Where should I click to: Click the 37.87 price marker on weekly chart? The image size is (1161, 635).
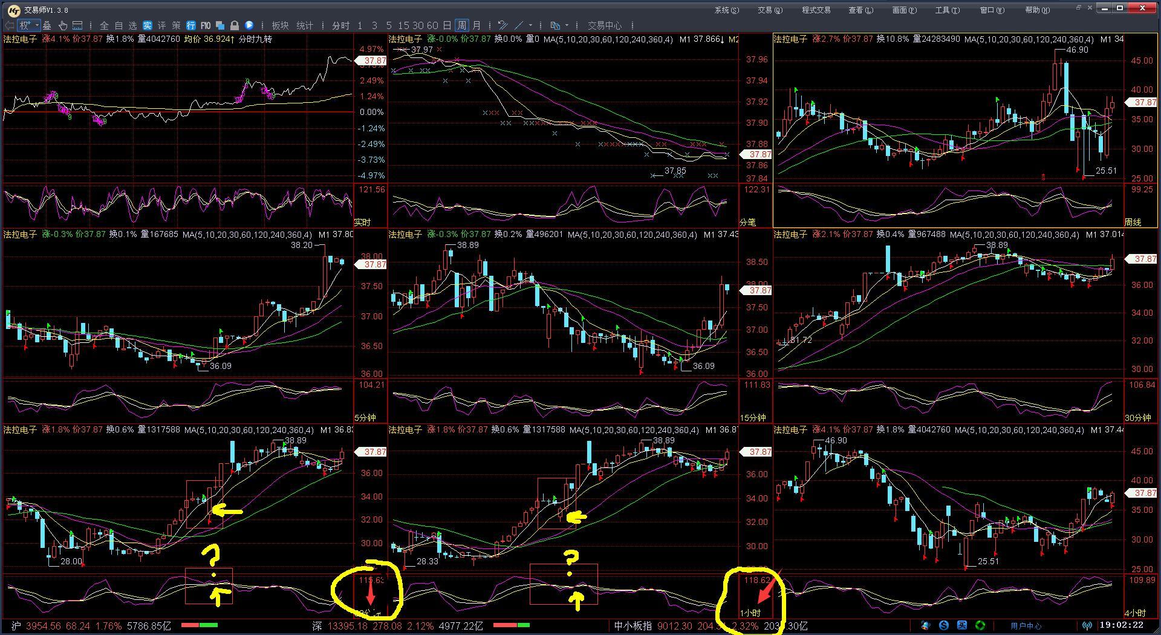click(x=1143, y=102)
